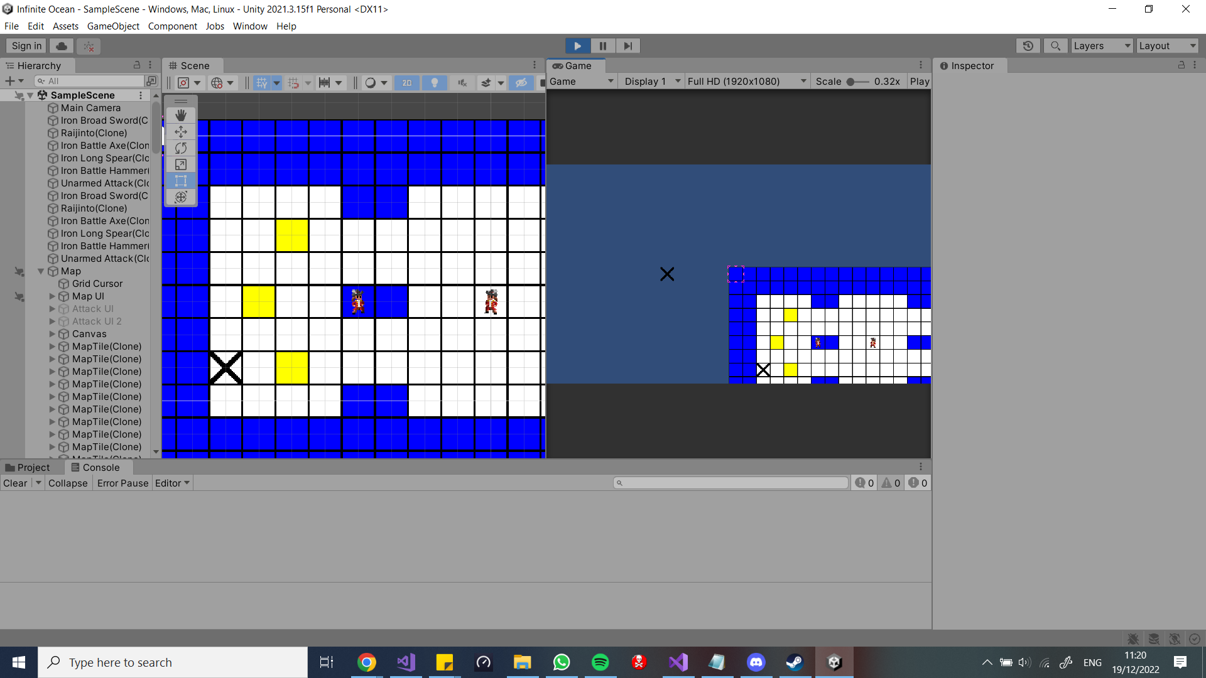Toggle the grid visibility in Scene view
1206x678 pixels.
(x=262, y=82)
